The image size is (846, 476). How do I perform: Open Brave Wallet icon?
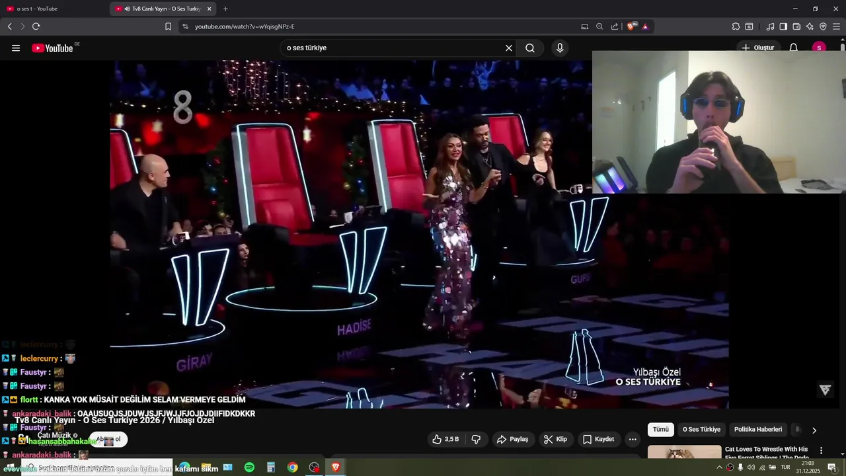click(796, 26)
